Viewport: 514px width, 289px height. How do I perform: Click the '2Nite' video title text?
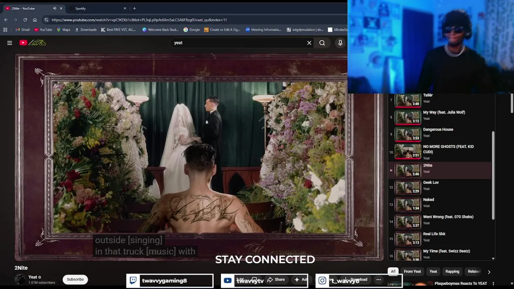click(x=21, y=268)
